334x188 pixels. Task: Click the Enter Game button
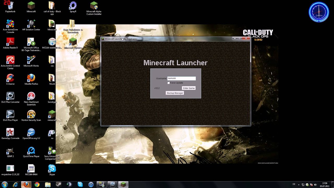(x=189, y=88)
